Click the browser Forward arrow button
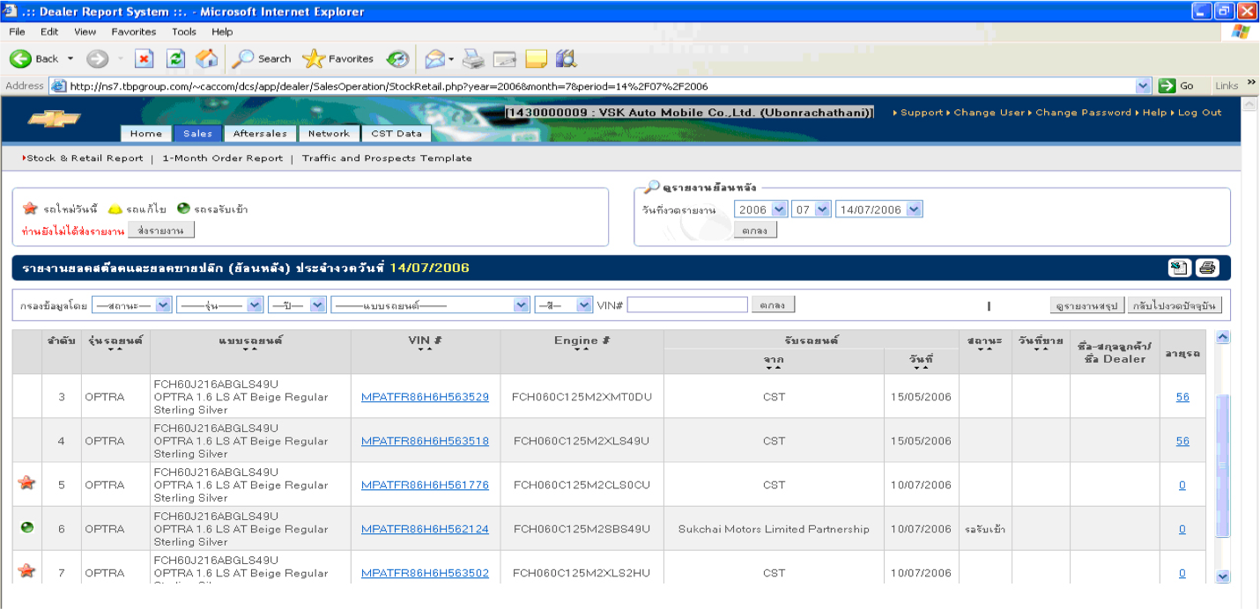 96,59
